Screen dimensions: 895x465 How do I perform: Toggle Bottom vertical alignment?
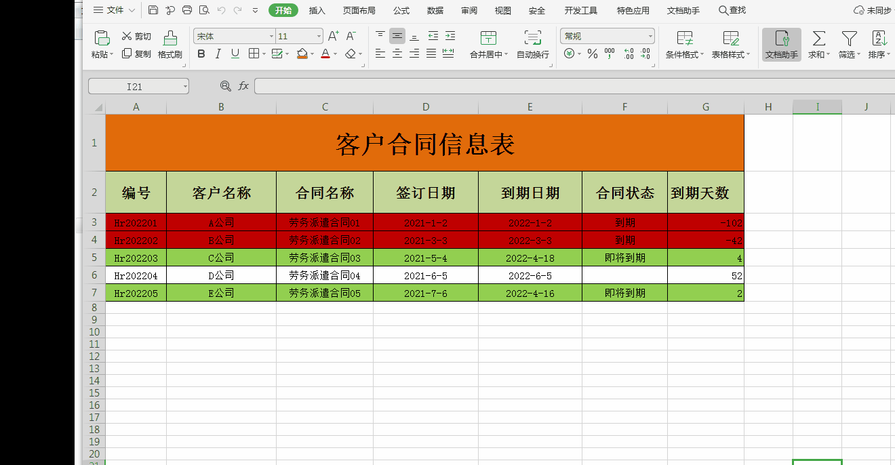click(x=414, y=36)
